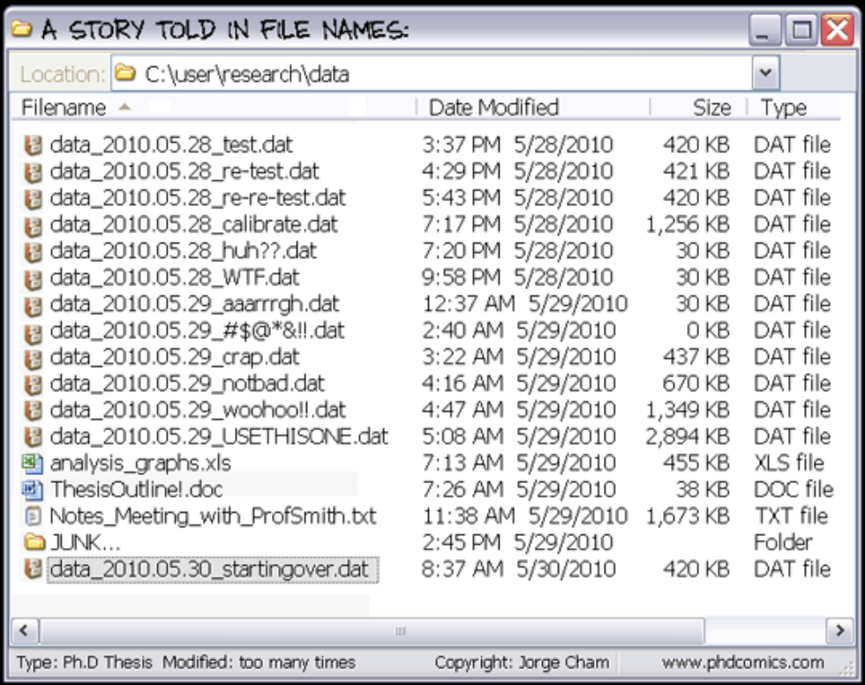The image size is (865, 685).
Task: Click the TXT file type cell
Action: pyautogui.click(x=791, y=517)
